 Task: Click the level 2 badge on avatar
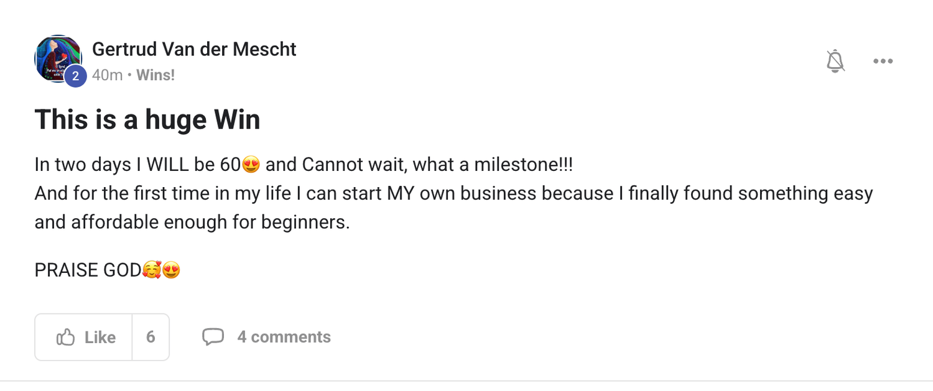75,76
